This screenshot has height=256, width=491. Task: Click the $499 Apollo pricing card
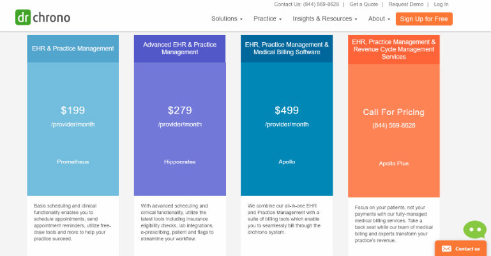point(287,128)
